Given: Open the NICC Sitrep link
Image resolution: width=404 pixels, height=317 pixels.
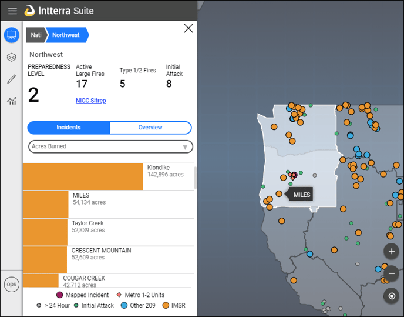Looking at the screenshot, I should click(90, 101).
